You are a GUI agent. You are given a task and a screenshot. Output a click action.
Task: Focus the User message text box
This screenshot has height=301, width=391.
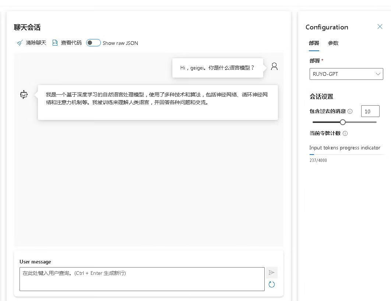pos(142,279)
